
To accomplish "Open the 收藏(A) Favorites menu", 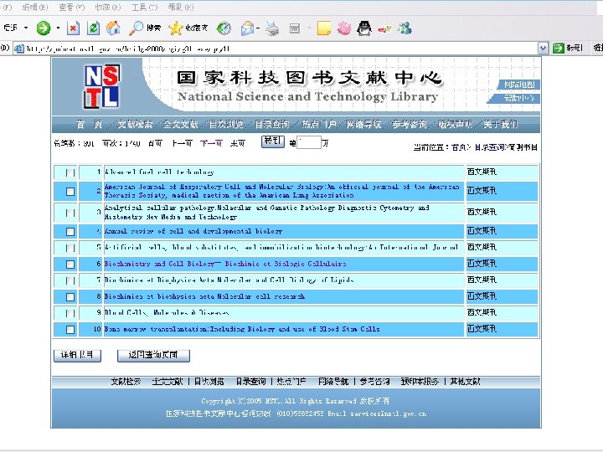I will (x=108, y=8).
